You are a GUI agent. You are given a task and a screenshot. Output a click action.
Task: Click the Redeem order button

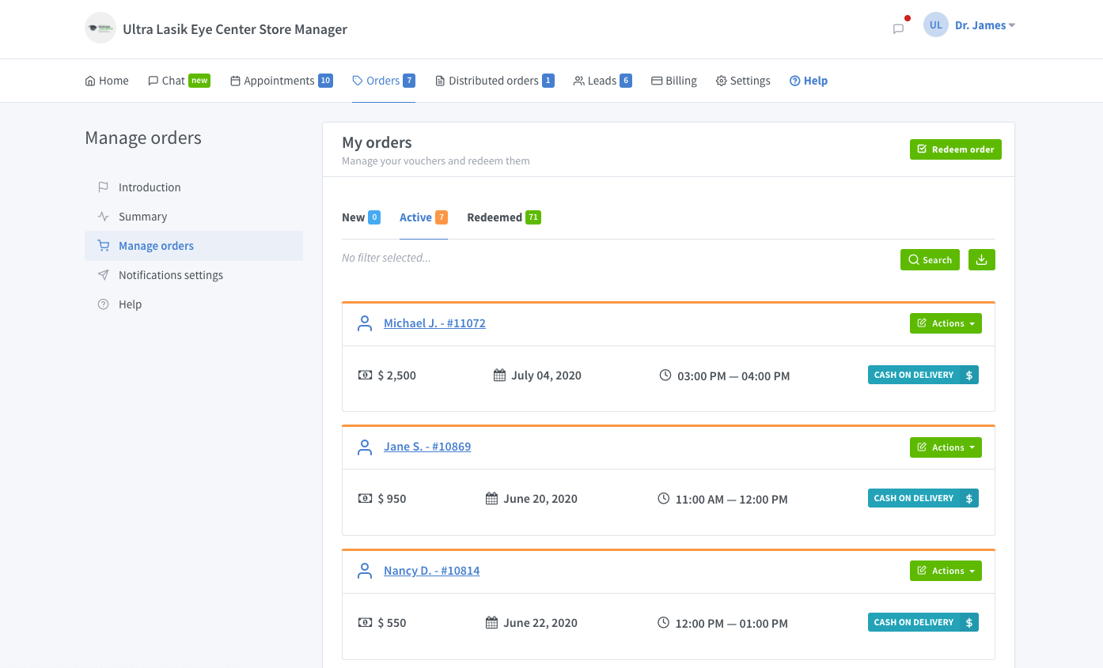[956, 149]
